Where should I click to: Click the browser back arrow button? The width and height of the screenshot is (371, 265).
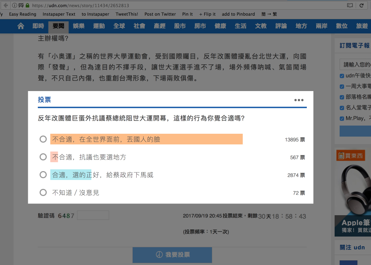(x=5, y=5)
